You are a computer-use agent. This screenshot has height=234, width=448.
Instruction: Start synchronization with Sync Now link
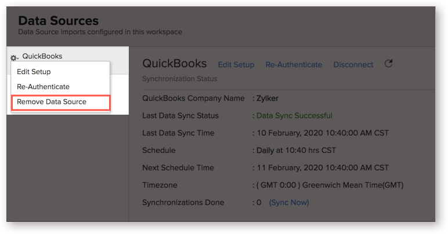coord(289,202)
